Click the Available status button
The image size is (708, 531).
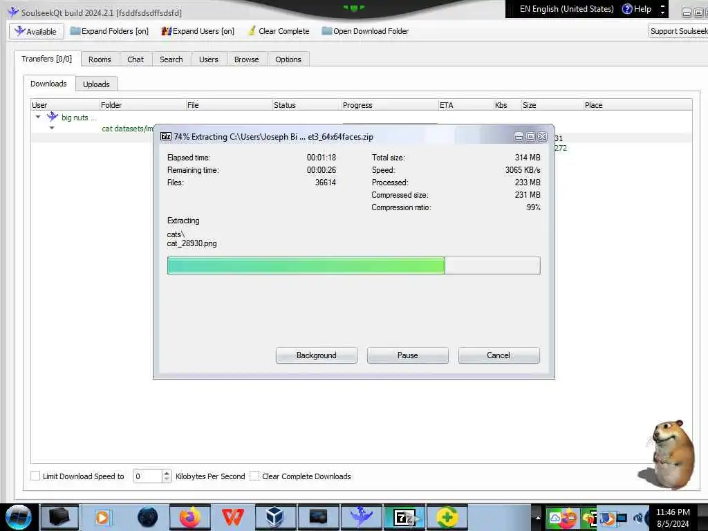pos(36,31)
